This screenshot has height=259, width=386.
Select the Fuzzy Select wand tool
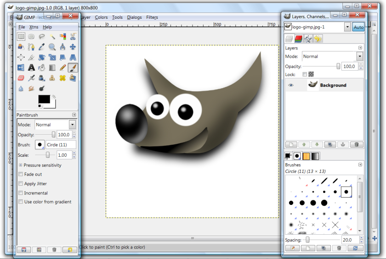coord(52,37)
